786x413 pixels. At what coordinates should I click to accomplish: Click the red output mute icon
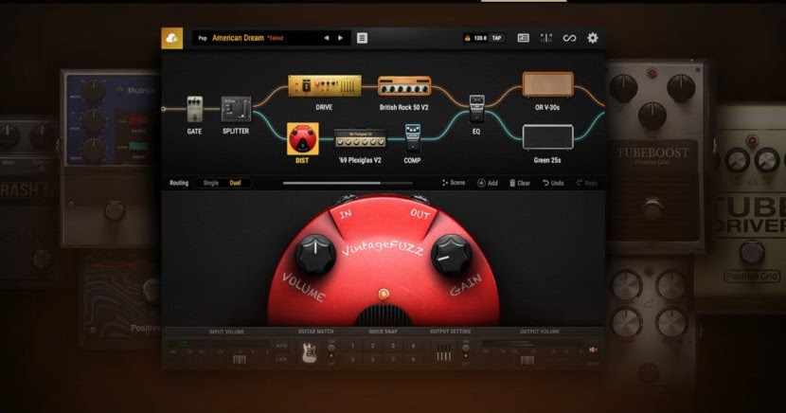[593, 350]
